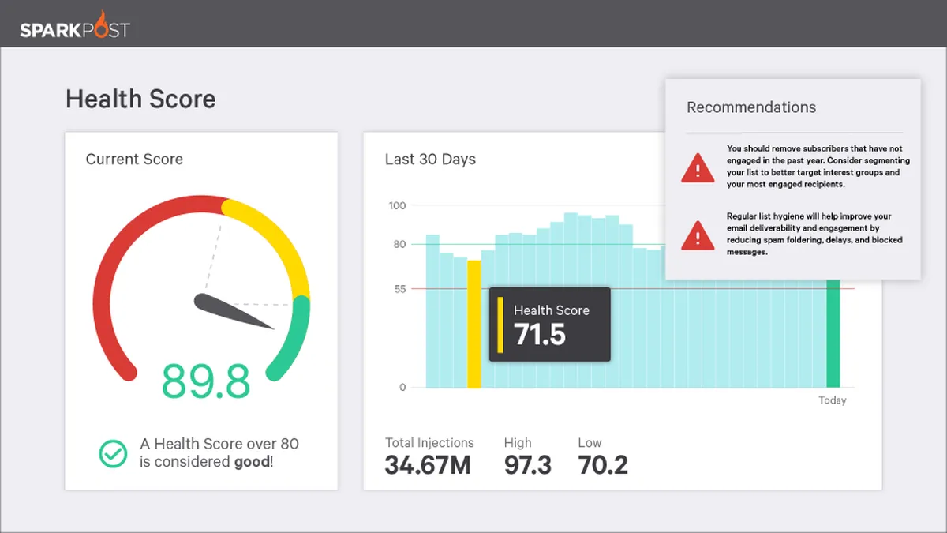Click the green checkmark circle icon

coord(113,452)
